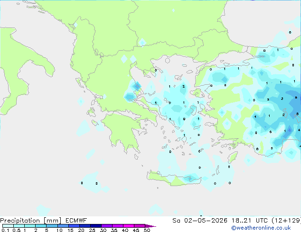Image resolution: width=301 pixels, height=232 pixels.
Task: Click the above-50 arrow tip of the legend
Action: pyautogui.click(x=150, y=226)
